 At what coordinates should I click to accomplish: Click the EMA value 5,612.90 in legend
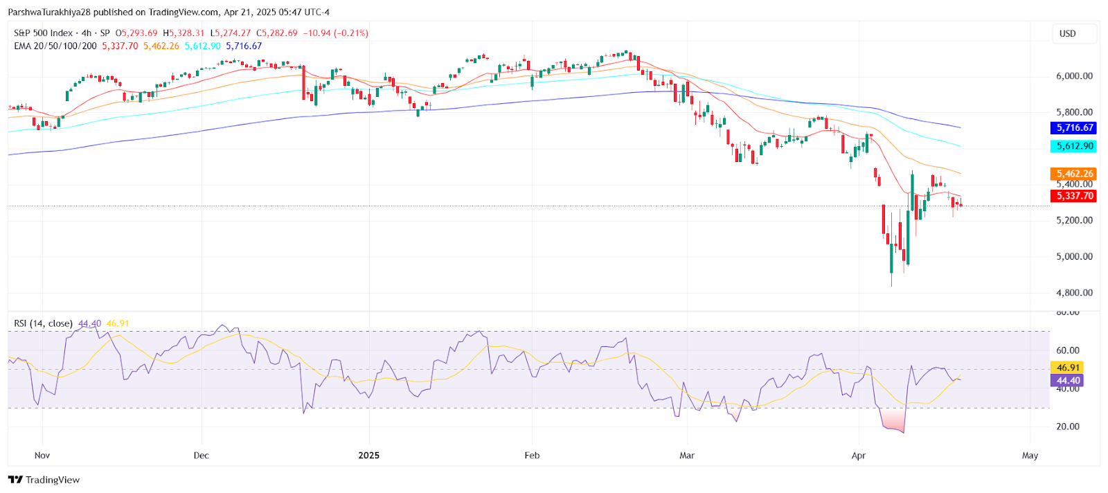coord(202,46)
